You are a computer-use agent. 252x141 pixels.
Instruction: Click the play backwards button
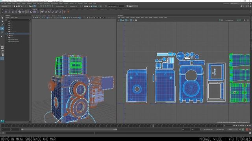click(241, 126)
